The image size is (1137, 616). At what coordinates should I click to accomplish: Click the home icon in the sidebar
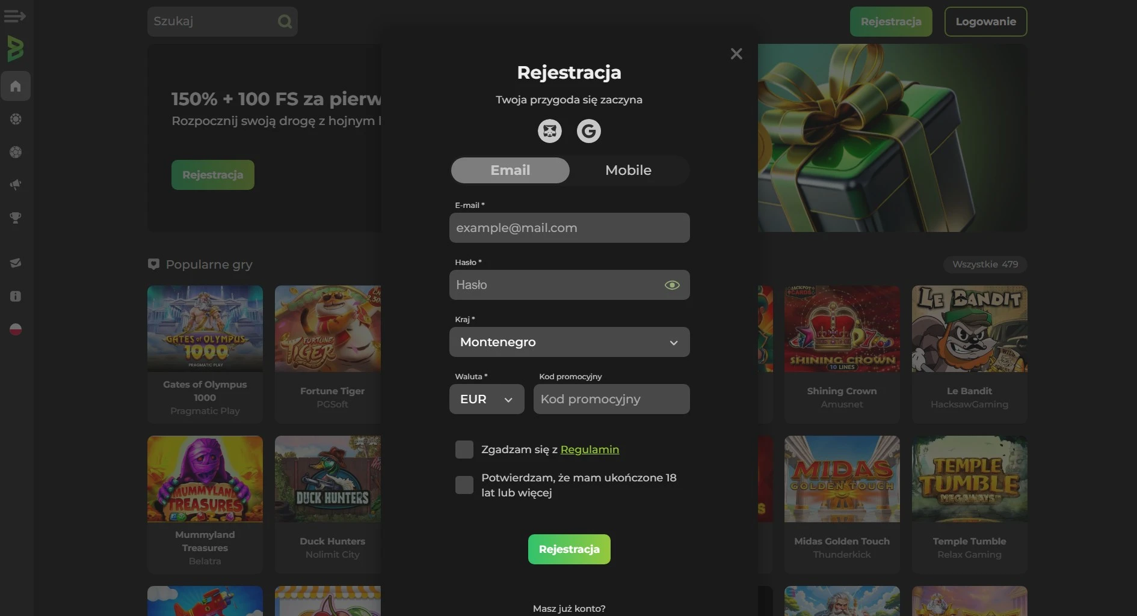(x=16, y=86)
